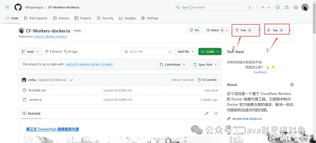Pin this repository with Pin button
The width and height of the screenshot is (316, 143).
[194, 30]
